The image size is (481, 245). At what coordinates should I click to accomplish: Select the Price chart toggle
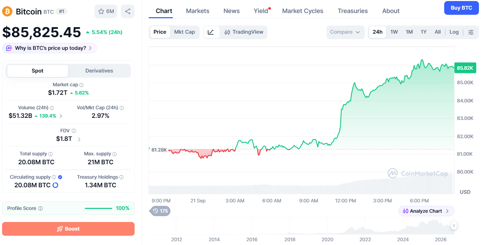coord(160,32)
